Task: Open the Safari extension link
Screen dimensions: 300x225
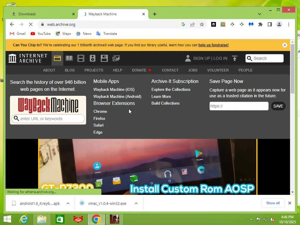Action: click(x=98, y=125)
